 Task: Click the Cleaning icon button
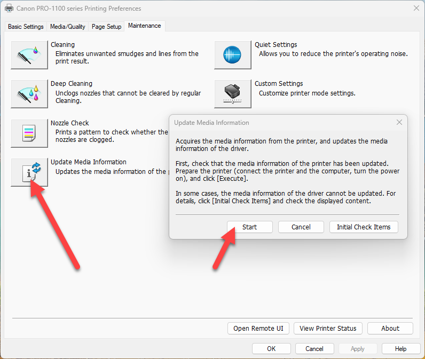(x=29, y=55)
